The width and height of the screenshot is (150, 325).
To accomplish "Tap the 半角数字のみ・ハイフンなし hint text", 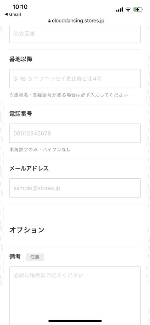I will pos(40,149).
